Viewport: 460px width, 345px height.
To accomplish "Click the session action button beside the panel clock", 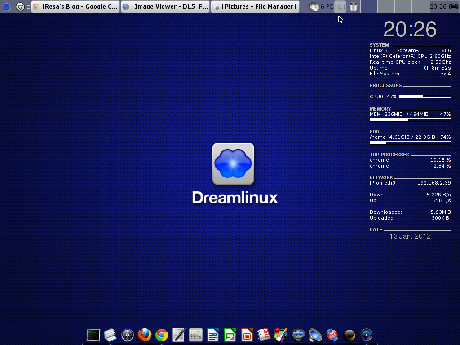I will click(x=453, y=6).
